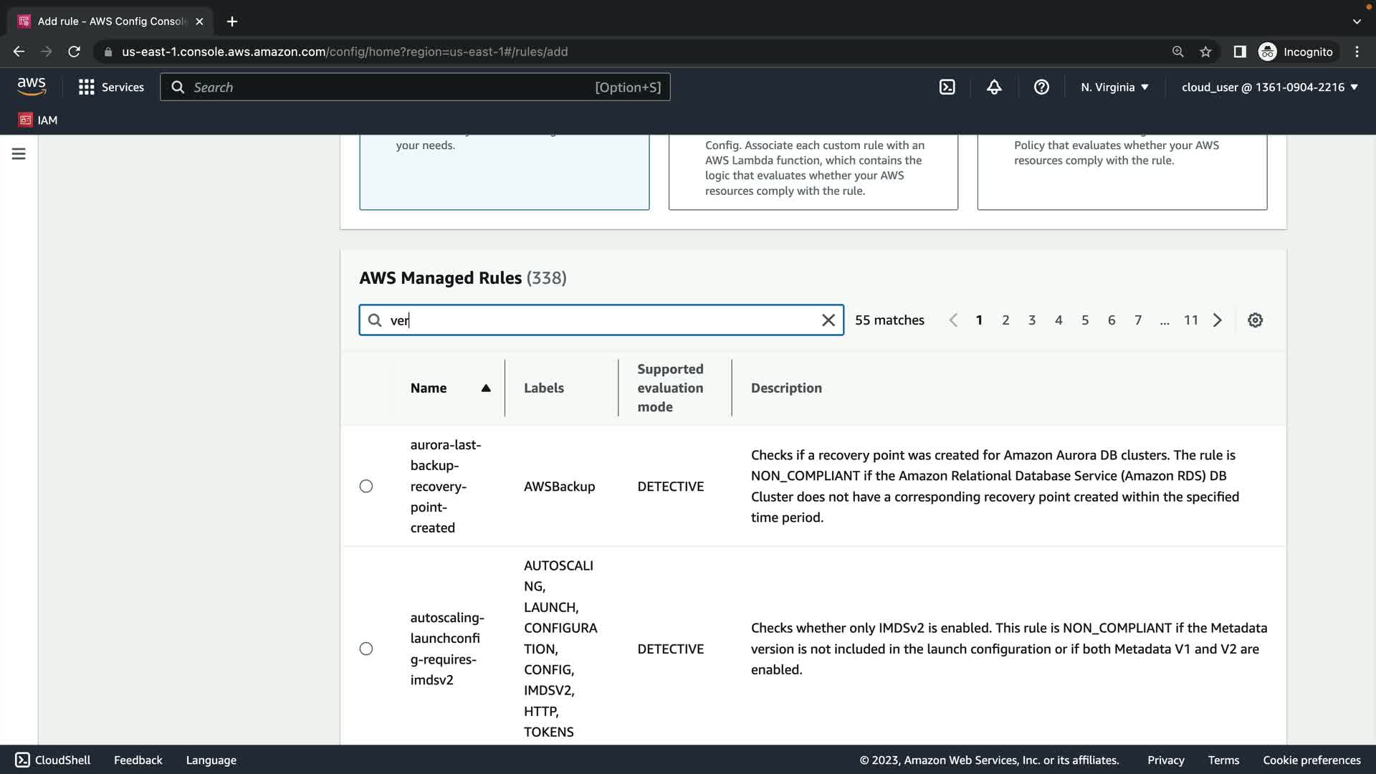The image size is (1376, 774).
Task: Open table preferences gear icon
Action: point(1255,320)
